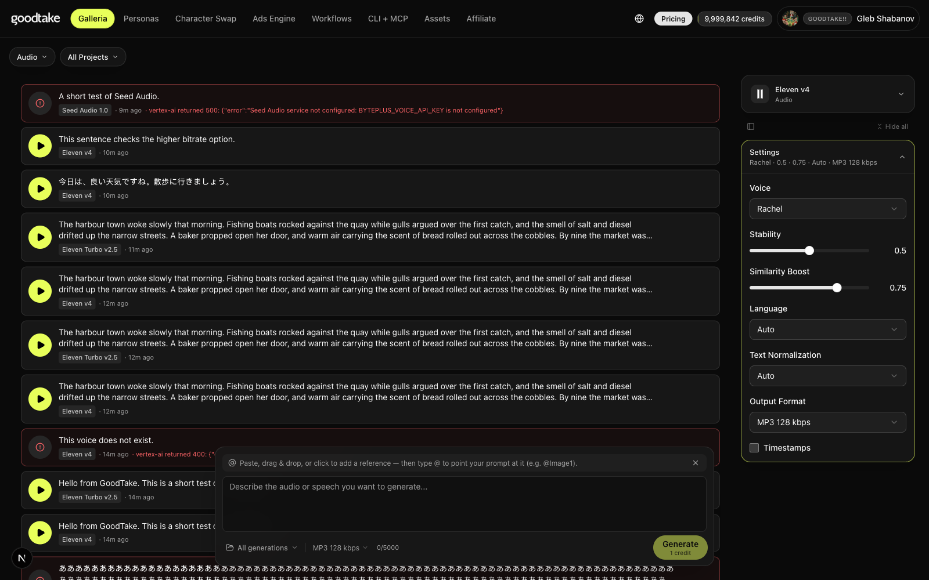
Task: Open All generations folder dropdown
Action: [261, 548]
